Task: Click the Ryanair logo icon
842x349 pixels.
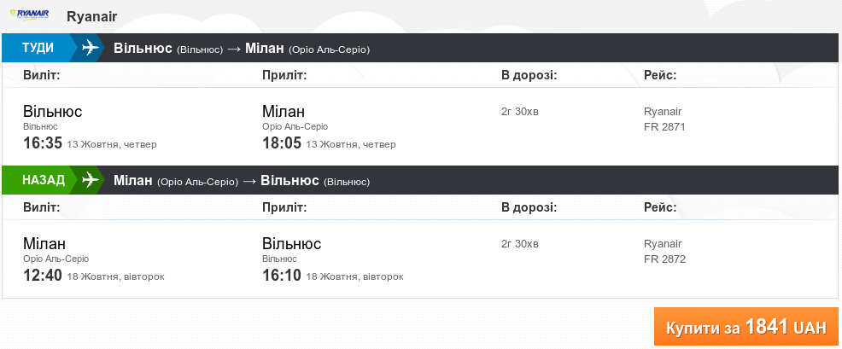Action: (x=29, y=15)
